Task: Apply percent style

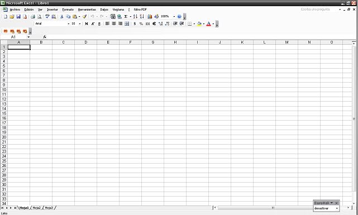Action: [x=141, y=24]
